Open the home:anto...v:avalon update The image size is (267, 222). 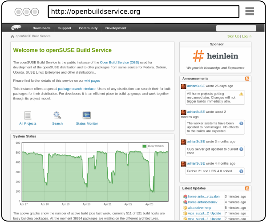tap(204, 196)
